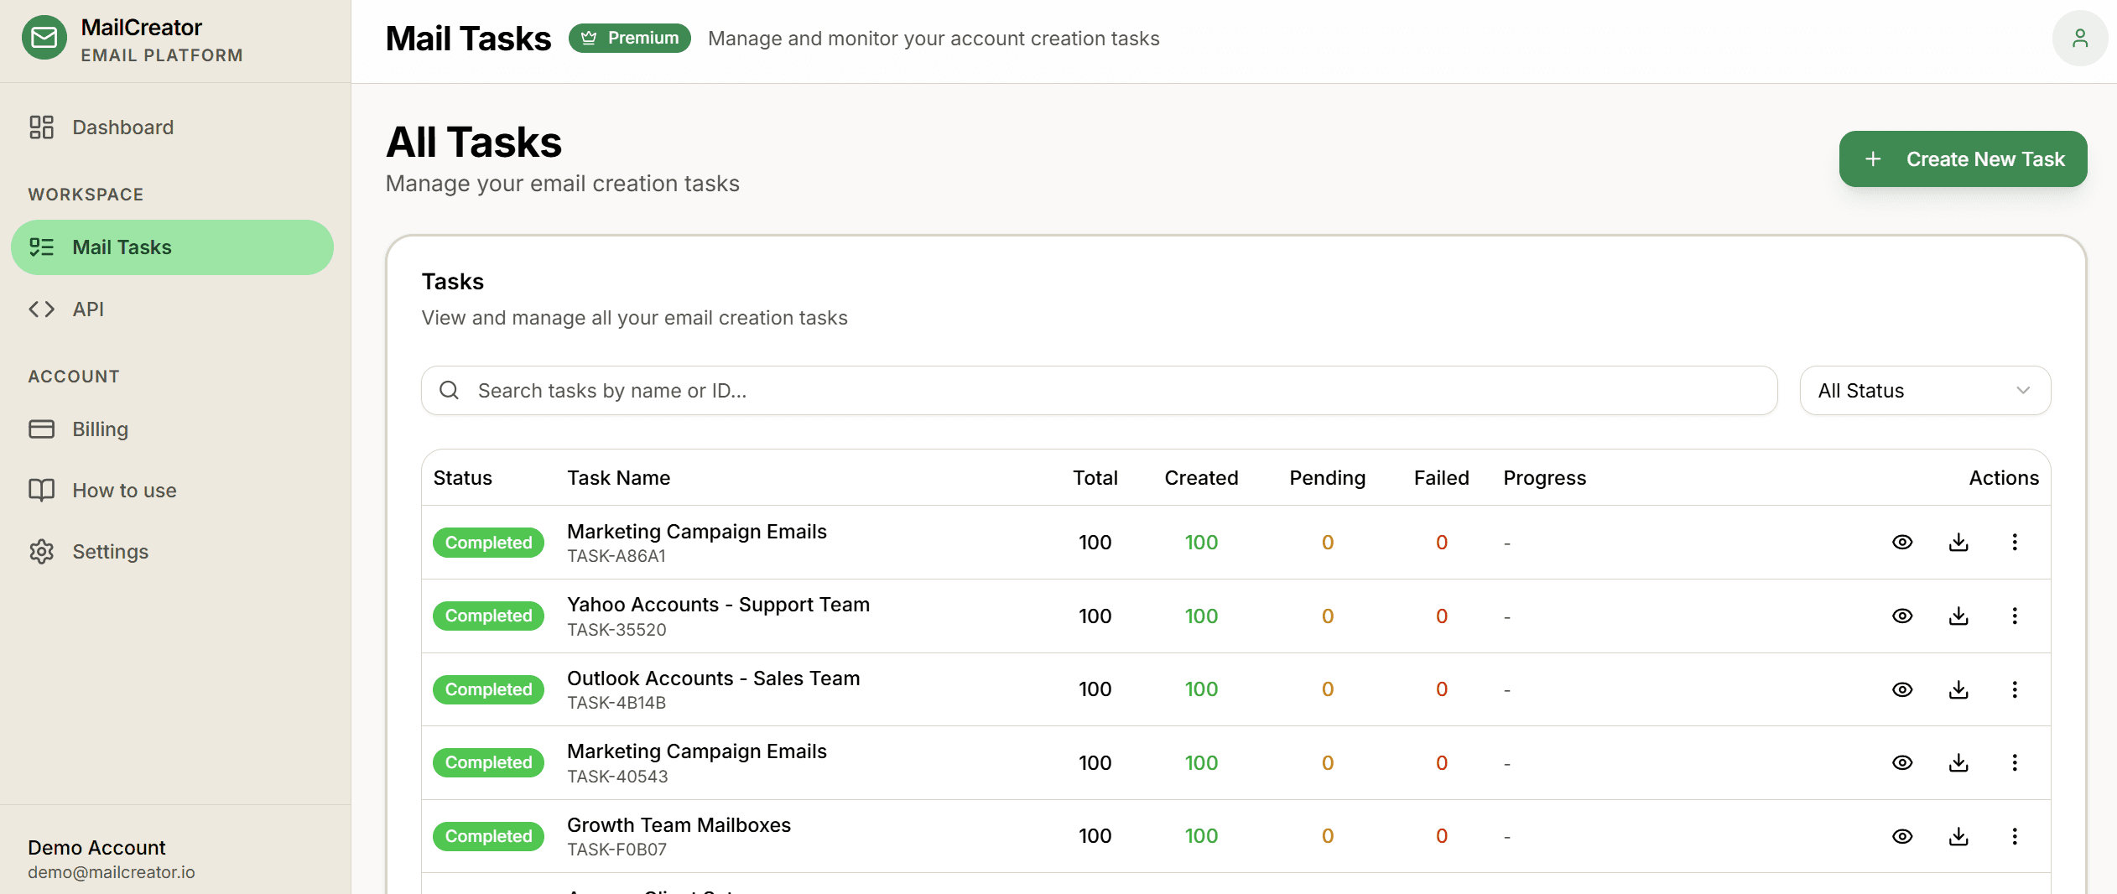Download results for TASK-40543
The width and height of the screenshot is (2117, 894).
tap(1958, 763)
